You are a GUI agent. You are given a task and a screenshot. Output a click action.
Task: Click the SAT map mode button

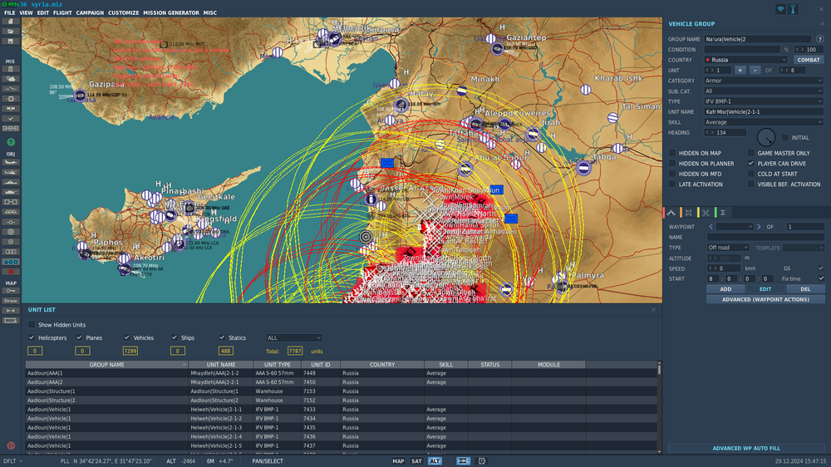click(x=416, y=461)
